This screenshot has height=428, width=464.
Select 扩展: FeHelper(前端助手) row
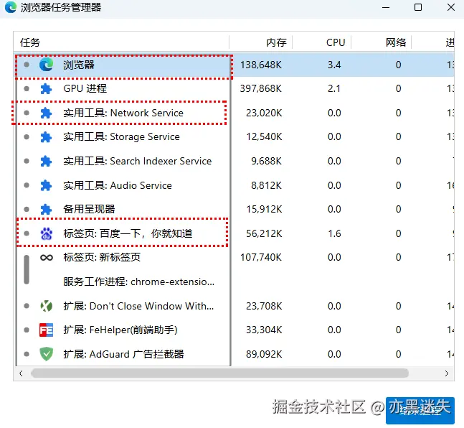(234, 330)
